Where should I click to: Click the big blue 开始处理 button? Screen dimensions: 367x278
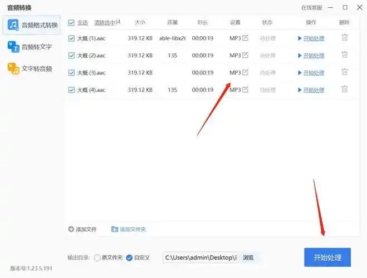pos(327,257)
